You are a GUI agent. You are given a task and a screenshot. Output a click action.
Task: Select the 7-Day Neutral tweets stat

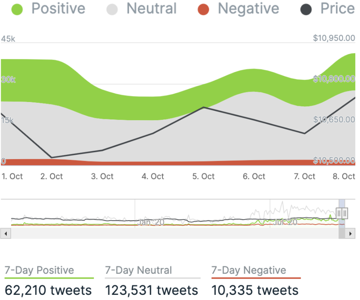pos(151,290)
